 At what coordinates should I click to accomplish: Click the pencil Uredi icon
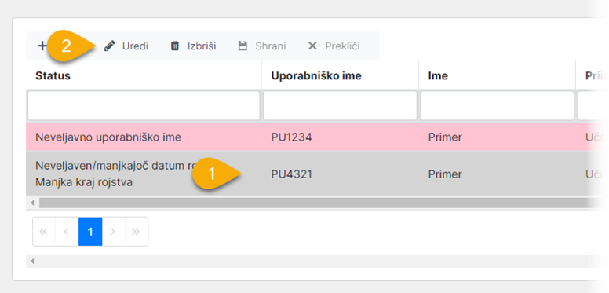(110, 46)
